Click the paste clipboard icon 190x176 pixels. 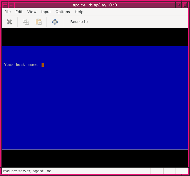pos(38,22)
